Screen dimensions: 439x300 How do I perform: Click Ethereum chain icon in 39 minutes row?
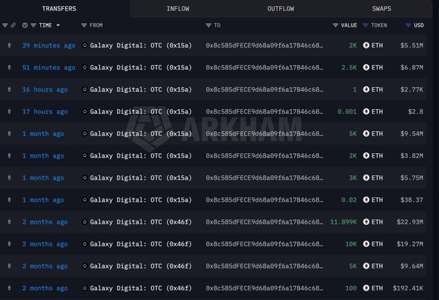tap(9, 45)
